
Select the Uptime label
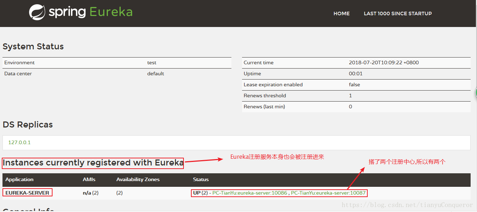coord(252,74)
